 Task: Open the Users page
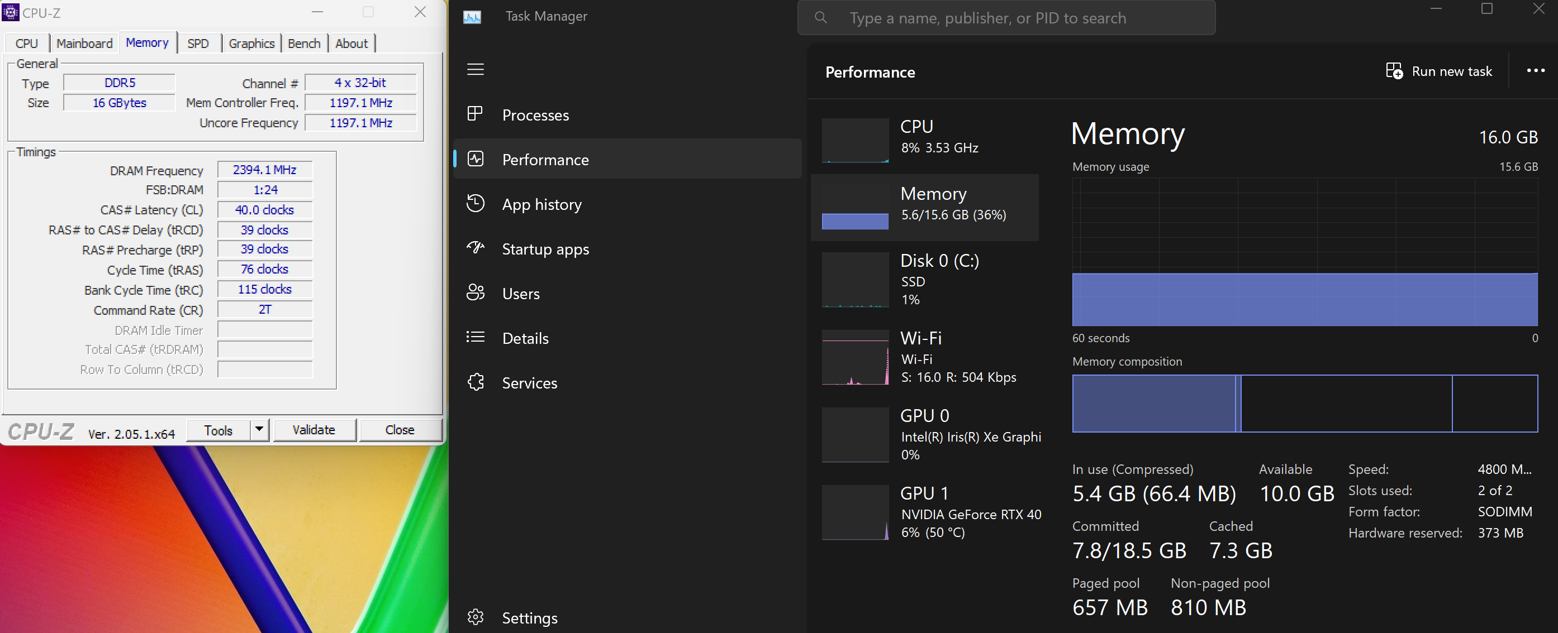tap(627, 294)
